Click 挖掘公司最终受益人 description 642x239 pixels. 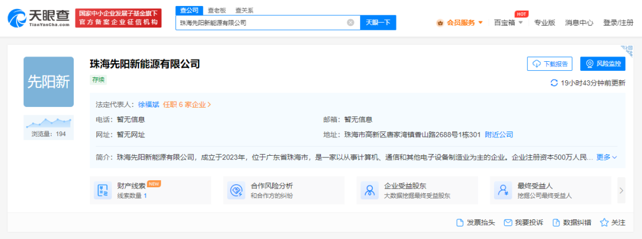click(x=545, y=196)
